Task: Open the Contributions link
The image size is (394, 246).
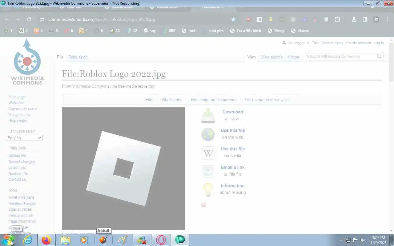Action: coord(332,43)
